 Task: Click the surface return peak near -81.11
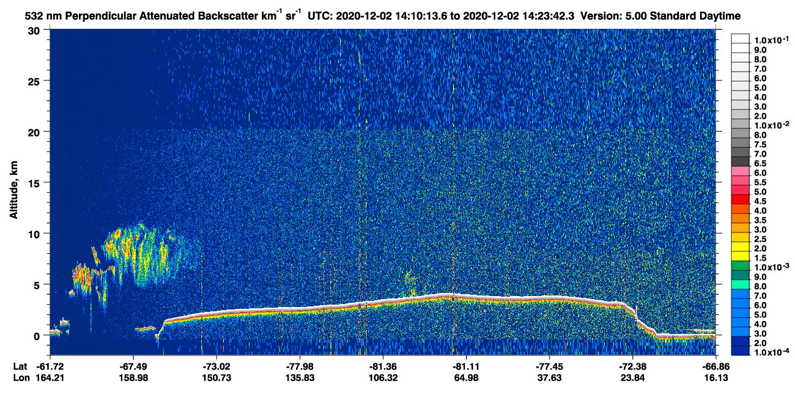click(453, 295)
